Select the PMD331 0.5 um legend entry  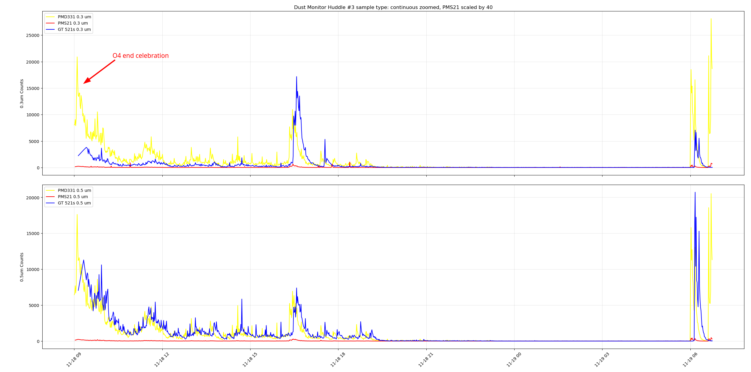click(74, 191)
